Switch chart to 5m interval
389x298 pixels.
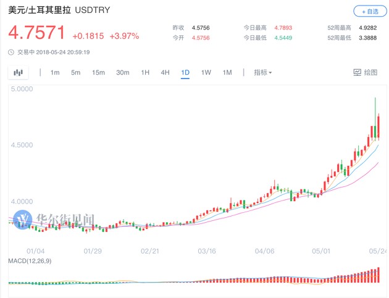pyautogui.click(x=75, y=73)
